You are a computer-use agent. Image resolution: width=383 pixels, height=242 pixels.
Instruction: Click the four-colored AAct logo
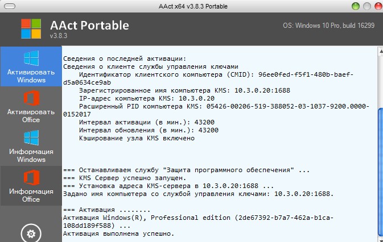[x=31, y=30]
